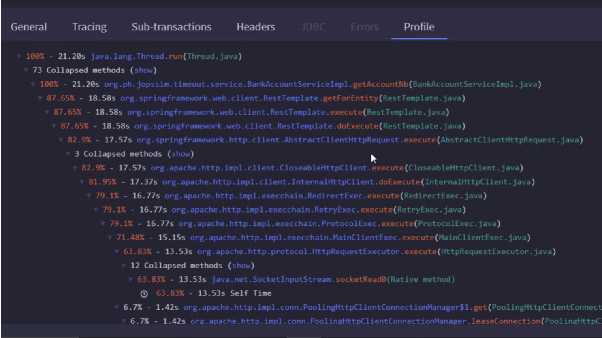This screenshot has height=338, width=602.
Task: Select the ProtocolExec.execute row text
Action: pos(305,224)
